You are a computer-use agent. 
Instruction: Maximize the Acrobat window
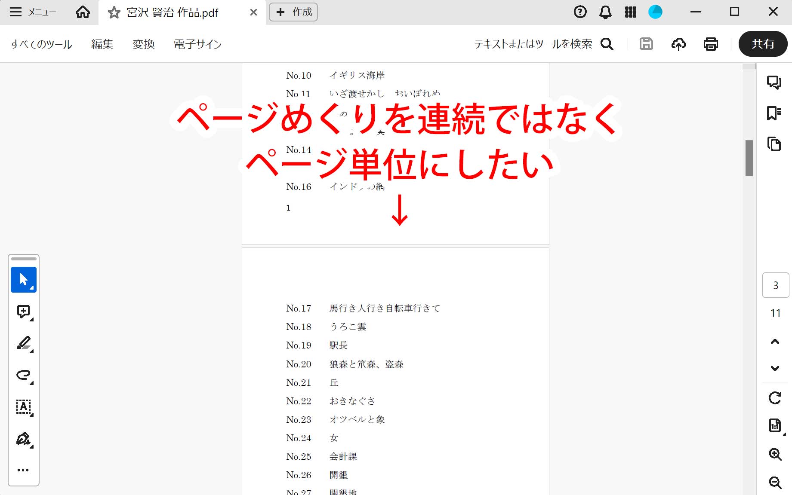(x=734, y=12)
